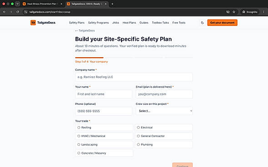The image size is (268, 167).
Task: Open Toolbox Talks nav item
Action: pyautogui.click(x=160, y=23)
